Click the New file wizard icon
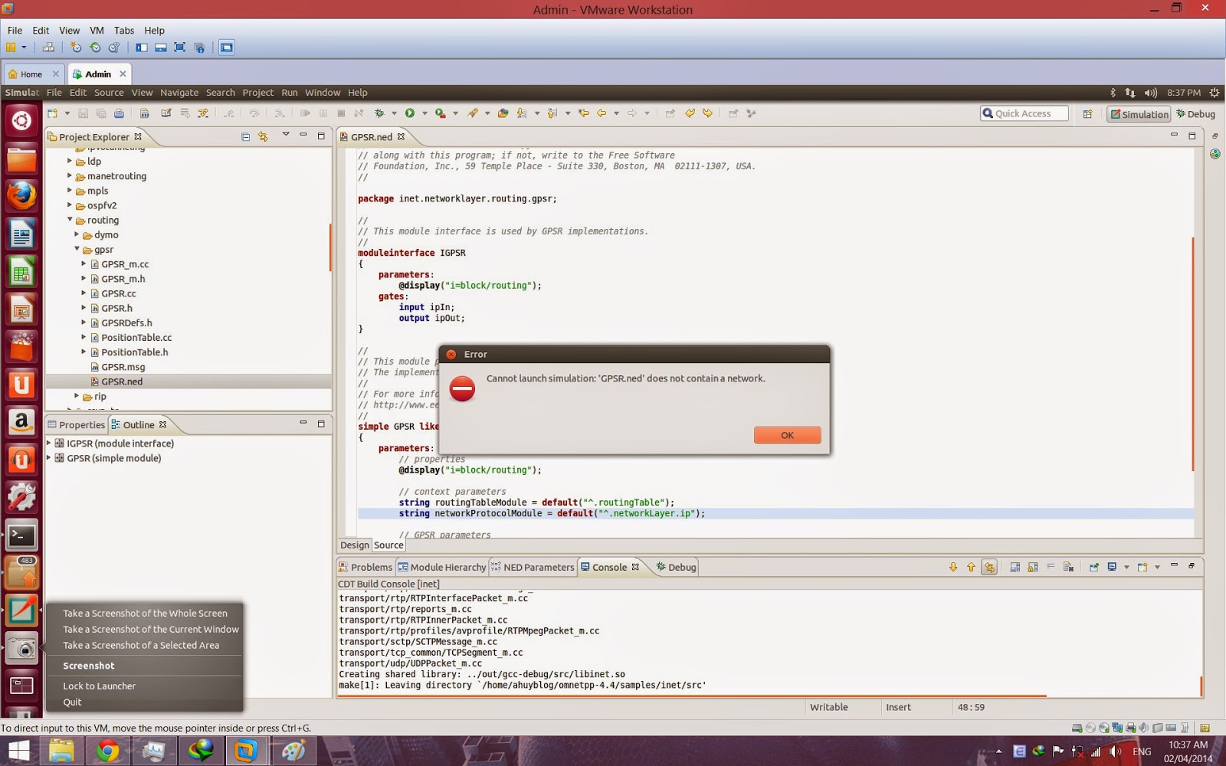 click(52, 113)
